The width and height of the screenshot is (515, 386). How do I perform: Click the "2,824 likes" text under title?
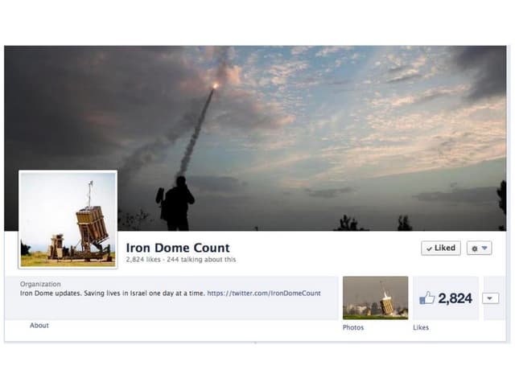tap(145, 260)
